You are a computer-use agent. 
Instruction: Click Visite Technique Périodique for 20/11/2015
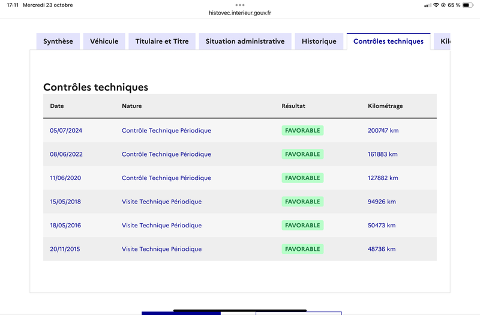tap(161, 249)
